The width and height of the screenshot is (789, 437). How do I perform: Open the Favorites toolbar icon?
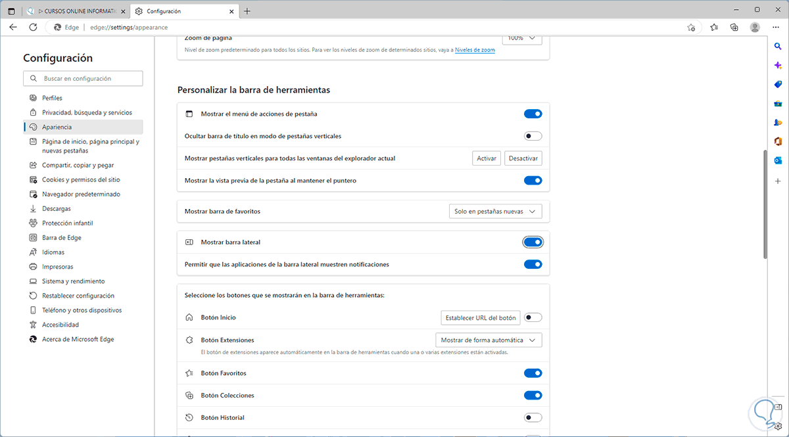click(714, 28)
